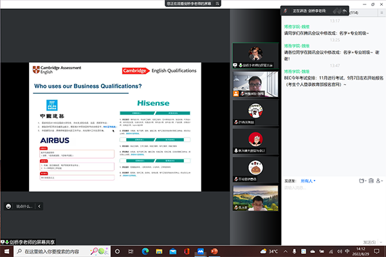Open File Explorer in the taskbar
Screen dimensions: 386x257
pos(158,251)
